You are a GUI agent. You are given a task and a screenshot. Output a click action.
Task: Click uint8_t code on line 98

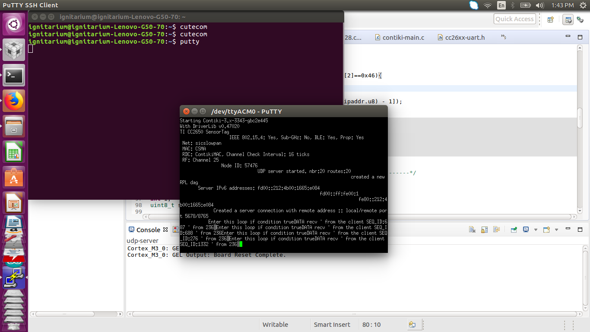click(x=163, y=205)
